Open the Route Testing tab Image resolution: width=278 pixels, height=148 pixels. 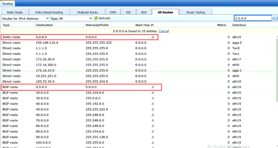pyautogui.click(x=196, y=12)
